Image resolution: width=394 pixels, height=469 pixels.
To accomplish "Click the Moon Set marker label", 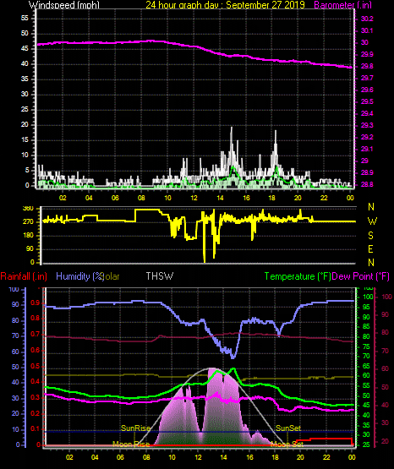I will pos(287,444).
